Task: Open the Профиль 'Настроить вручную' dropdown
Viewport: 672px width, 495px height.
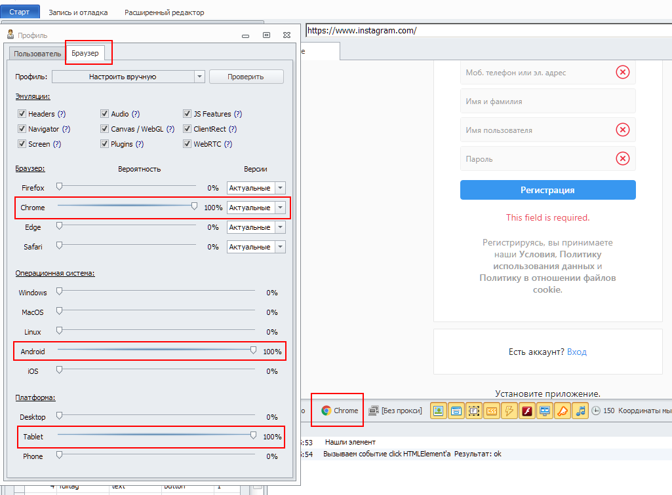Action: pyautogui.click(x=128, y=77)
